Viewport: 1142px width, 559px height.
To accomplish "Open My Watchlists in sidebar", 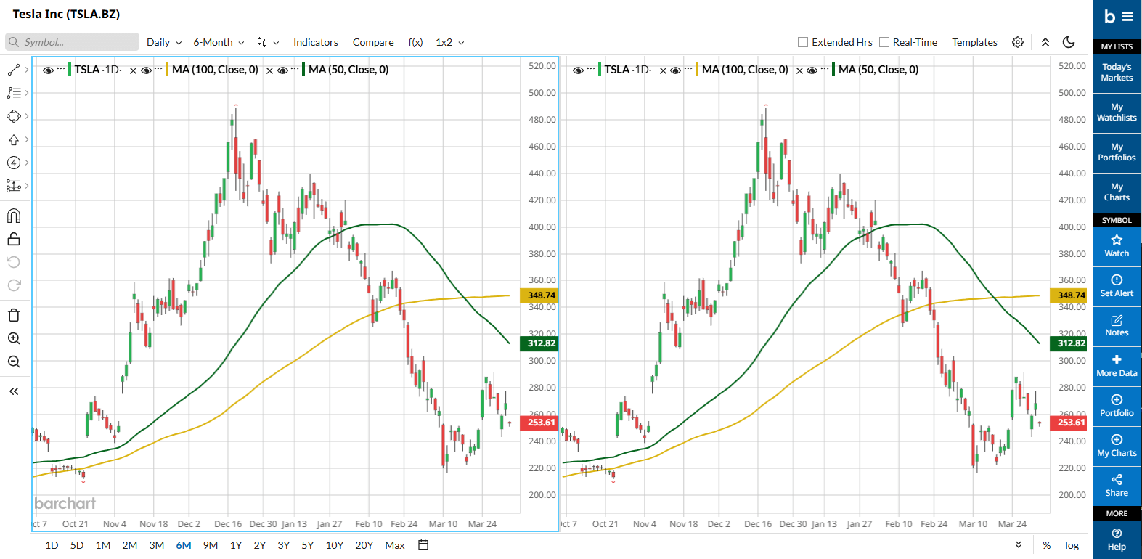I will point(1116,112).
